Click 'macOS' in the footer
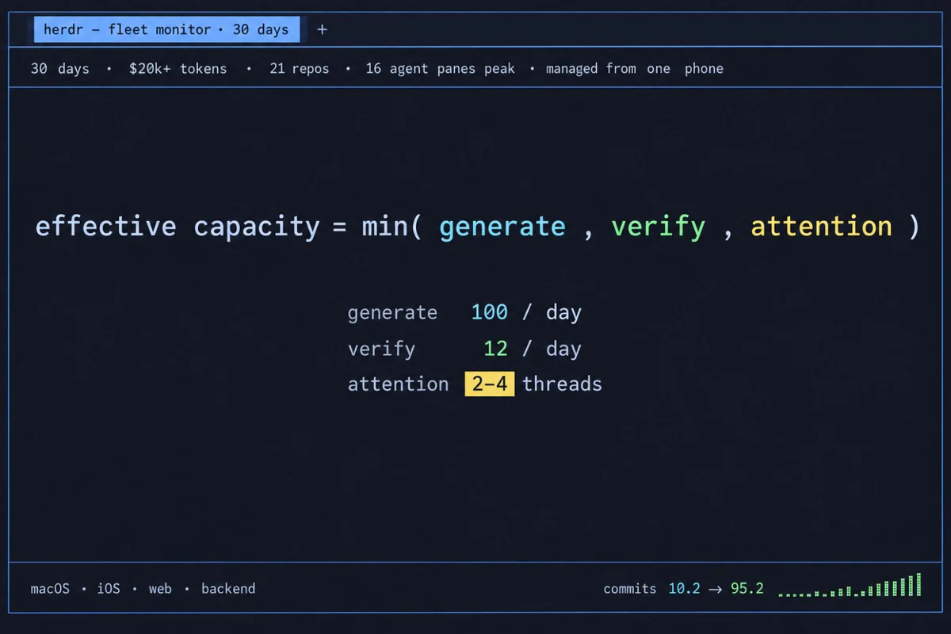Screen dimensions: 951x634 coord(50,589)
